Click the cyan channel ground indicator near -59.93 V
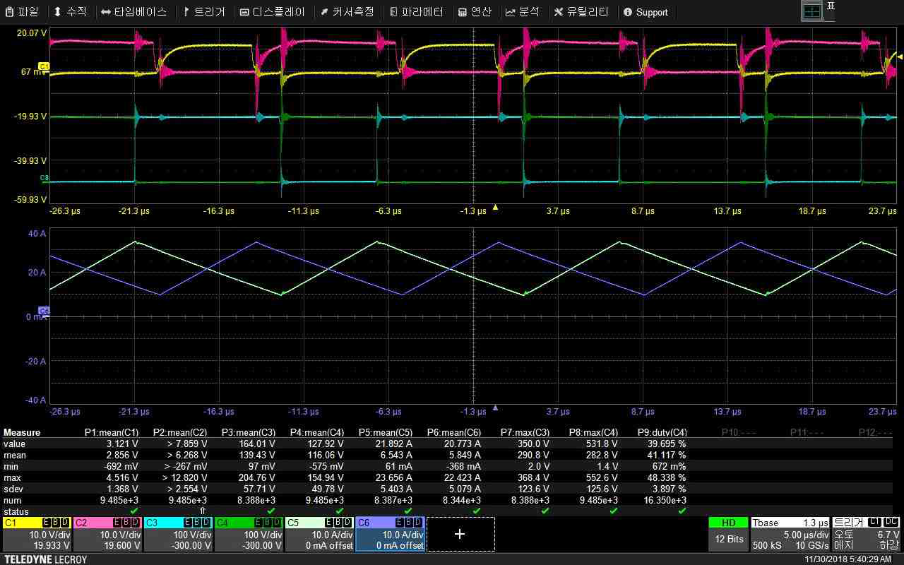 point(44,178)
